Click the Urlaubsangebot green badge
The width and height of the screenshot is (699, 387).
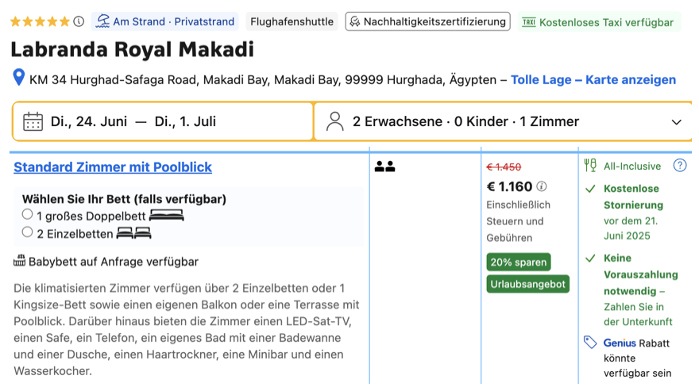pos(527,284)
